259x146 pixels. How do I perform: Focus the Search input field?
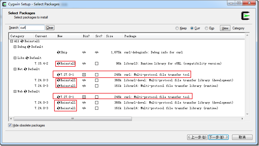pyautogui.click(x=32, y=28)
